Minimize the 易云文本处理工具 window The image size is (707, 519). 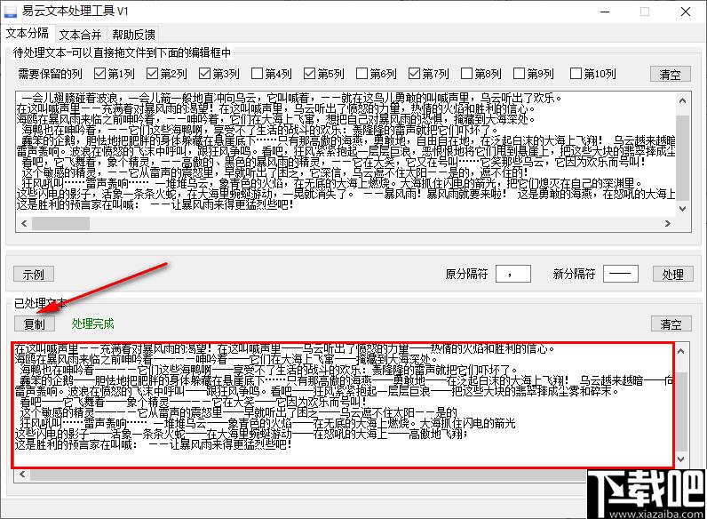(605, 12)
